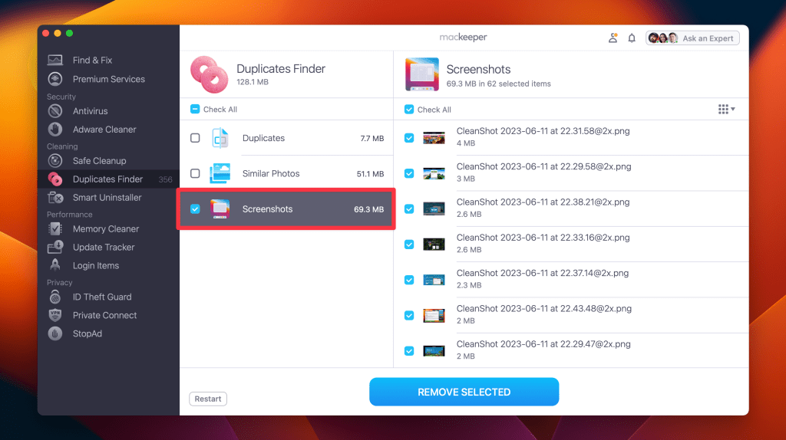Open Login Items section
Screen dimensions: 786x440
[96, 265]
